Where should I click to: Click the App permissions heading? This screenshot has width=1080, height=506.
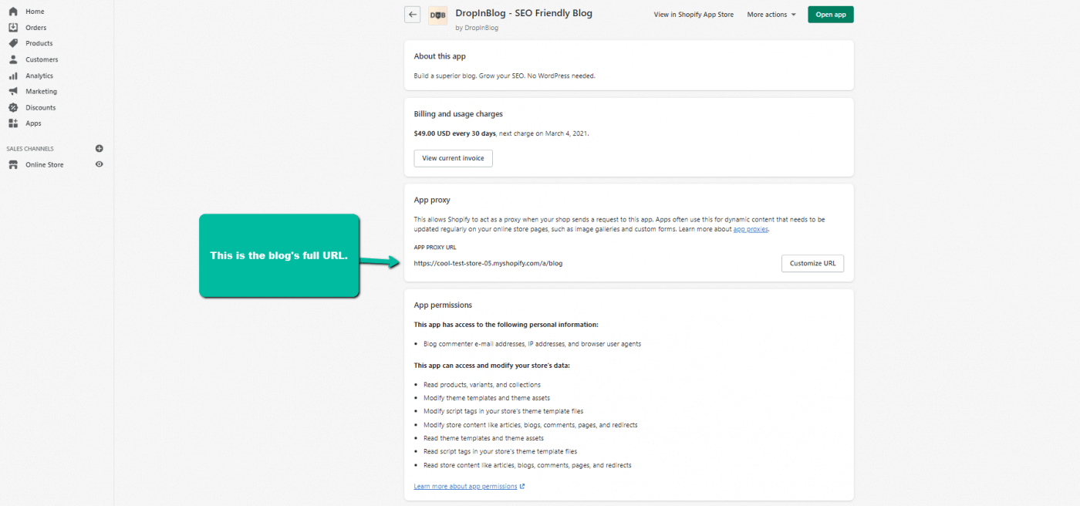click(443, 305)
